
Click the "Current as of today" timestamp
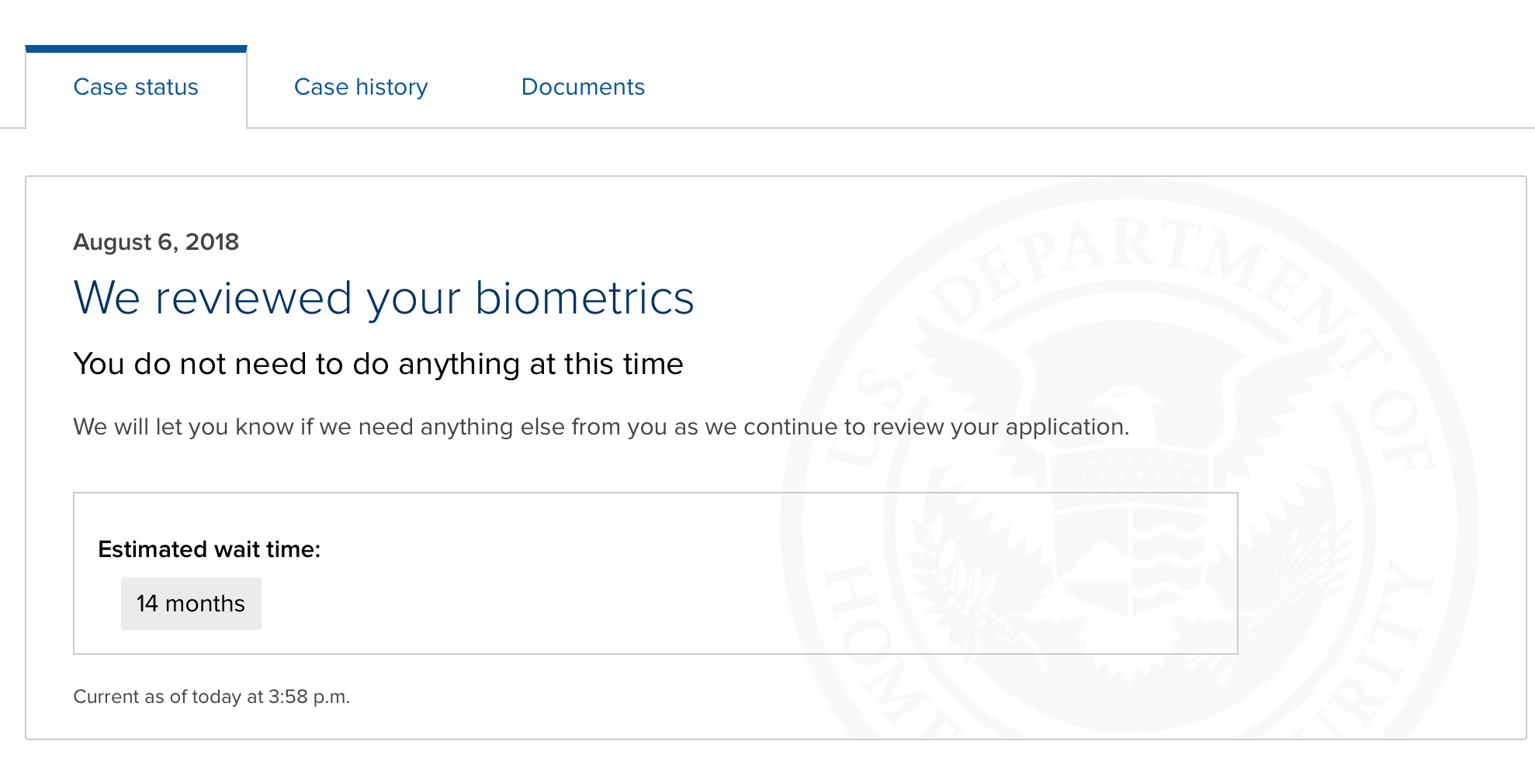(x=211, y=697)
